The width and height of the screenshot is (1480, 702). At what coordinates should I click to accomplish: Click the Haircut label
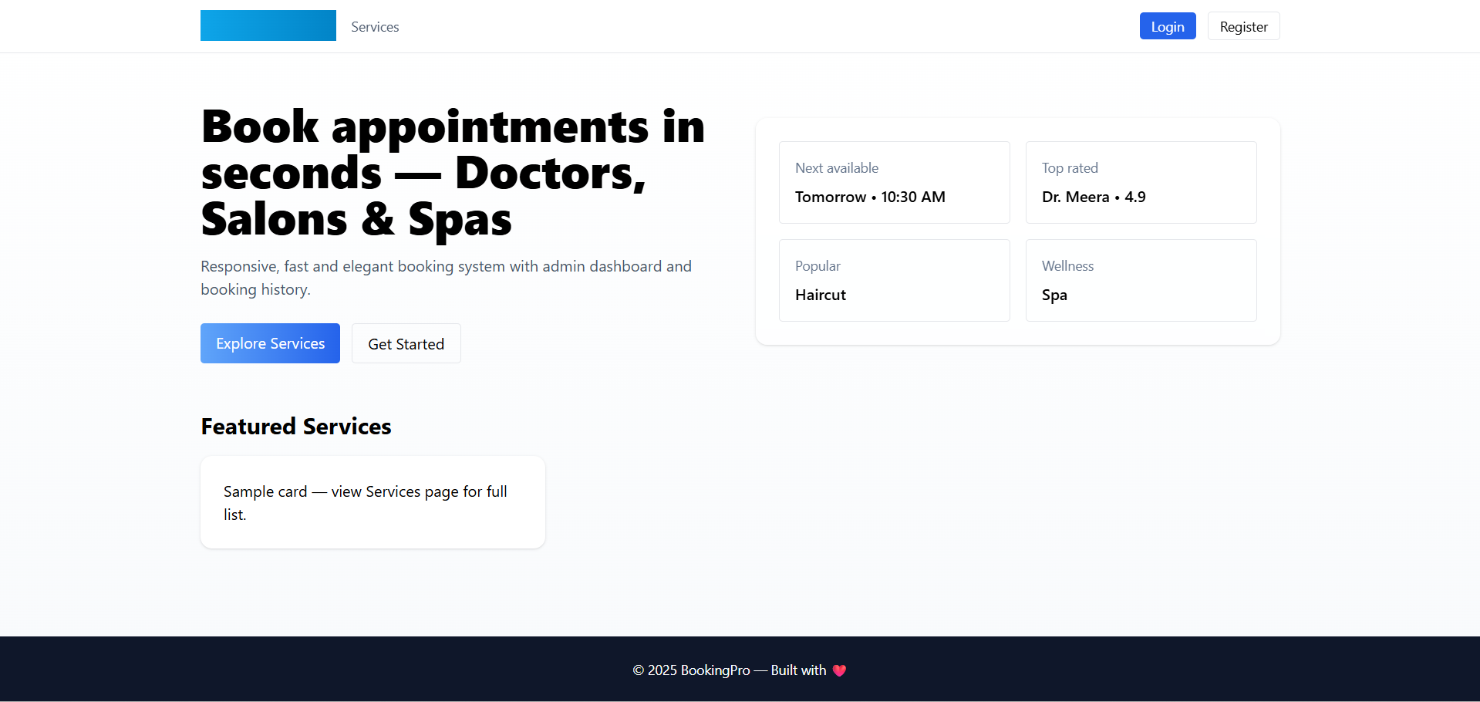[820, 295]
